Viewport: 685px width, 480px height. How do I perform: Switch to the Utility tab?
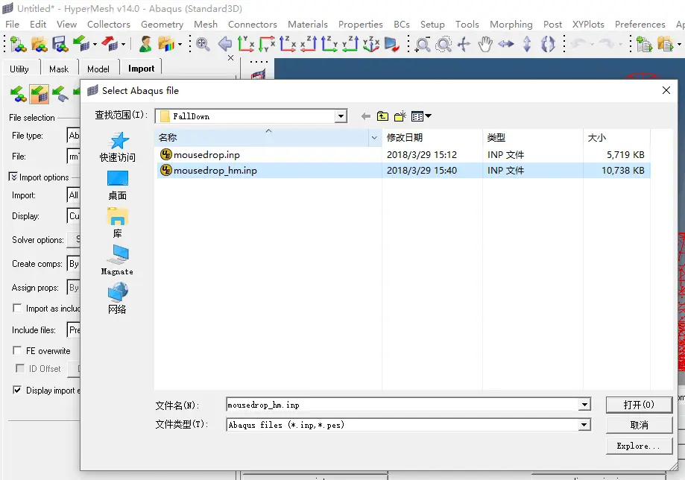pos(19,69)
